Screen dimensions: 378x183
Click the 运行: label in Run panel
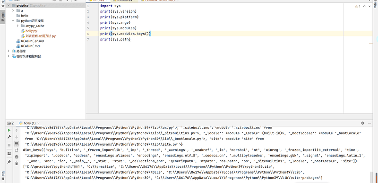(10, 123)
